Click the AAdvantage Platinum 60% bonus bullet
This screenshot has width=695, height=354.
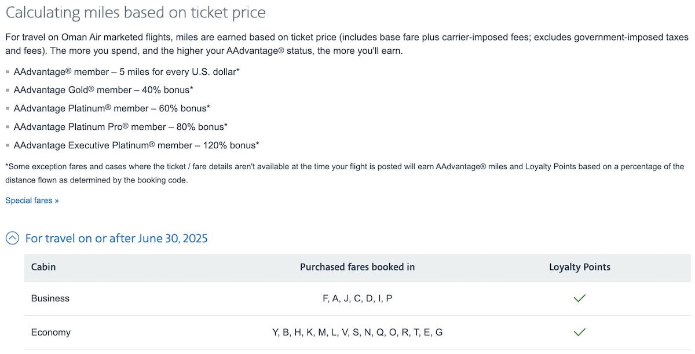pyautogui.click(x=112, y=108)
